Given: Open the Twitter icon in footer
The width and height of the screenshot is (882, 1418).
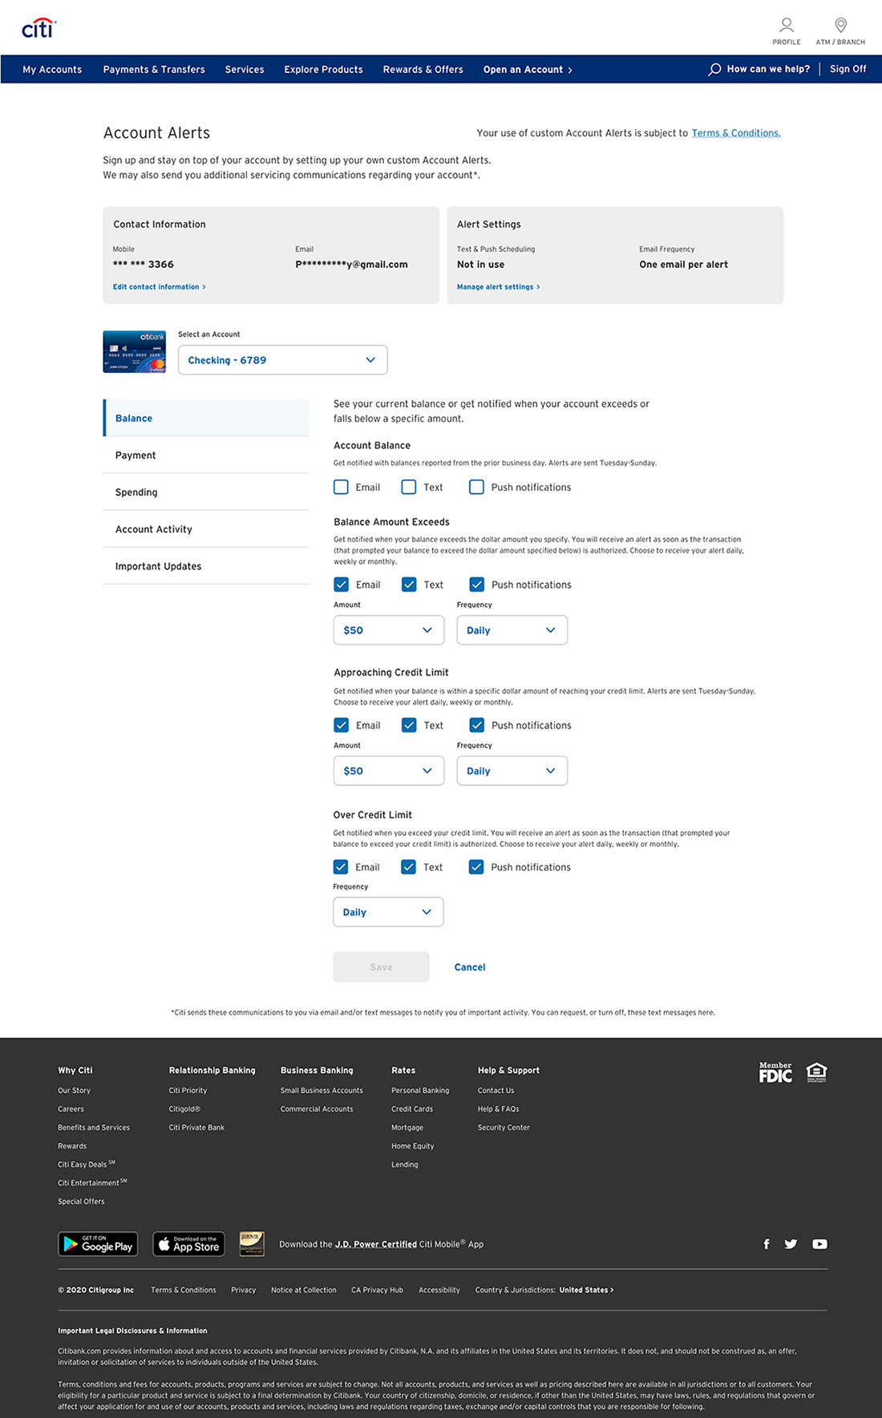Looking at the screenshot, I should pyautogui.click(x=791, y=1244).
